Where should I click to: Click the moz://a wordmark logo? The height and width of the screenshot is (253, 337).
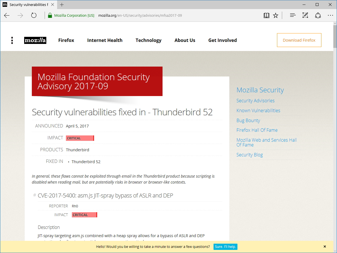[35, 40]
